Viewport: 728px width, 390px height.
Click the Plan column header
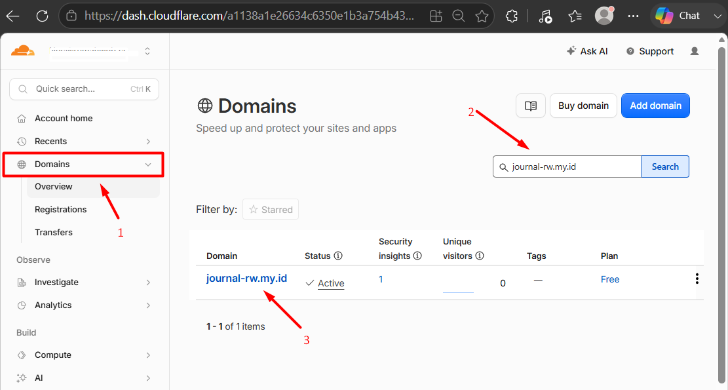coord(609,256)
